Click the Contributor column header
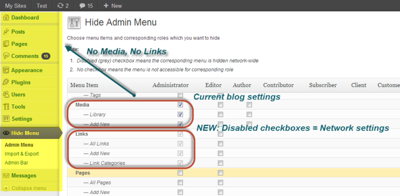This screenshot has height=196, width=400. [x=278, y=85]
